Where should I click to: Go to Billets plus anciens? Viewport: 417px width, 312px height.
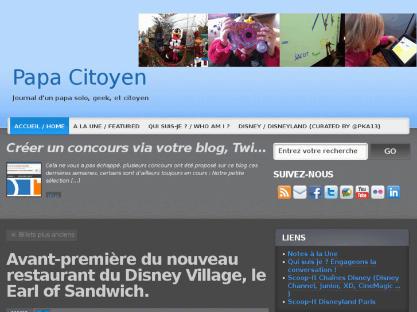[x=42, y=235]
